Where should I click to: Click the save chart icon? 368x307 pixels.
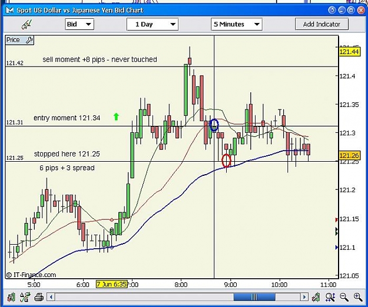tap(11, 297)
